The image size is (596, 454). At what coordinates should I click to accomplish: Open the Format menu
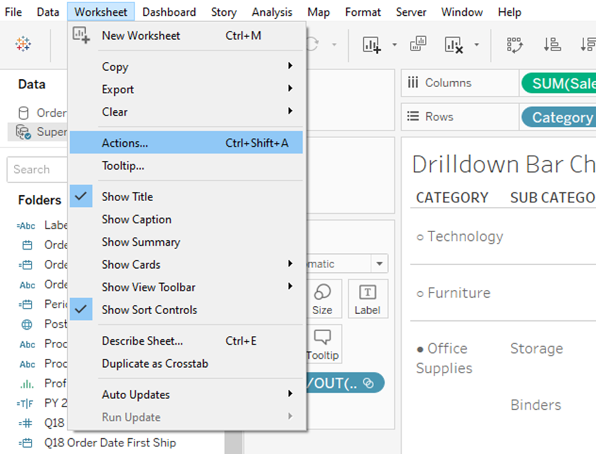coord(363,12)
